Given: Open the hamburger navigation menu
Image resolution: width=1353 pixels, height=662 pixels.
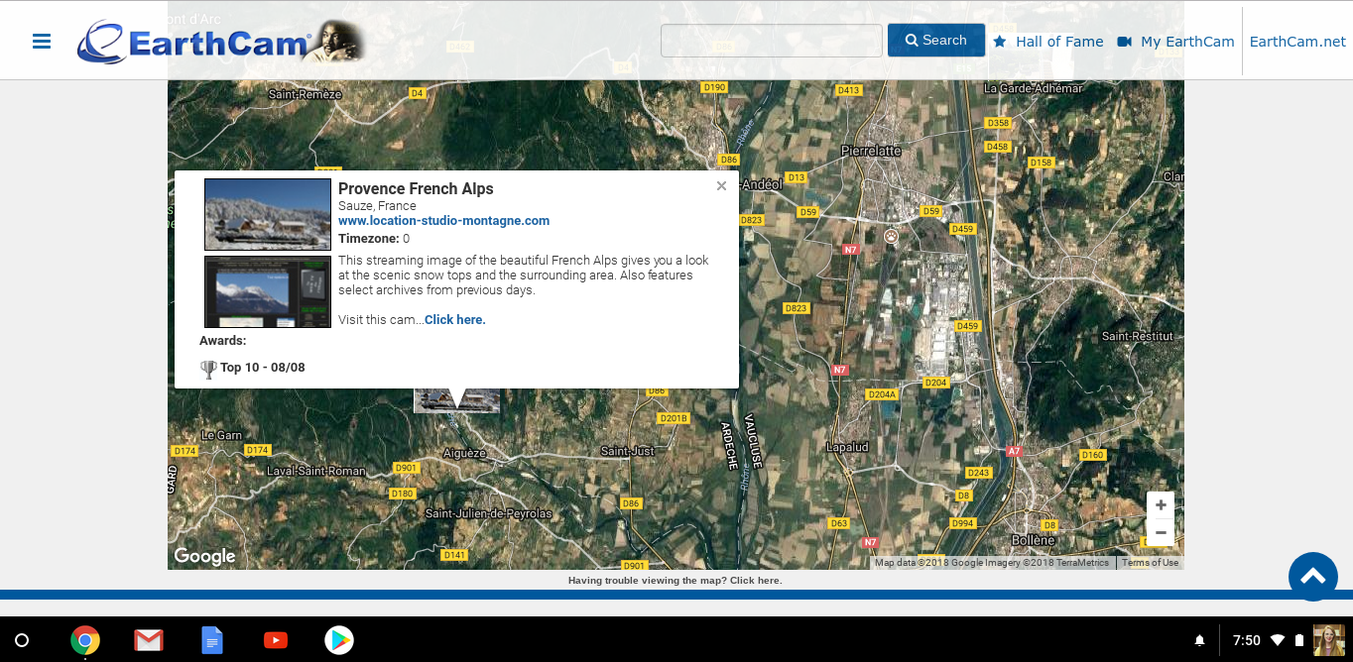Looking at the screenshot, I should coord(41,41).
